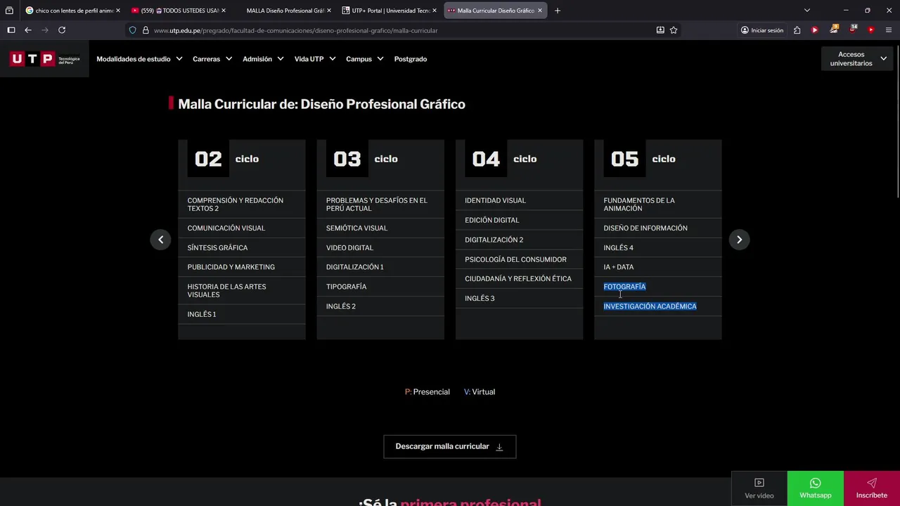
Task: Open Ver video button
Action: pyautogui.click(x=759, y=488)
